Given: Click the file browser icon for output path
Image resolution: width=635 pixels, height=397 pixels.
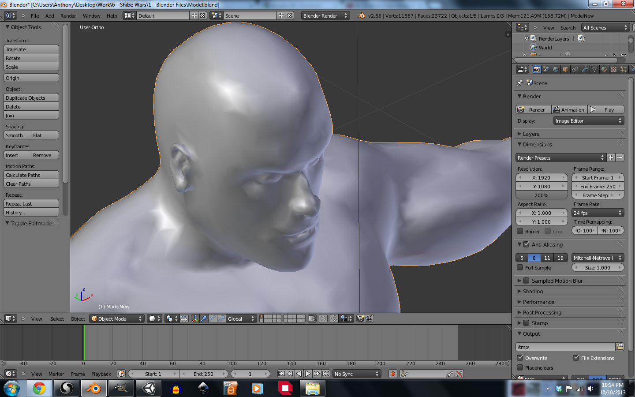Looking at the screenshot, I should tap(620, 347).
